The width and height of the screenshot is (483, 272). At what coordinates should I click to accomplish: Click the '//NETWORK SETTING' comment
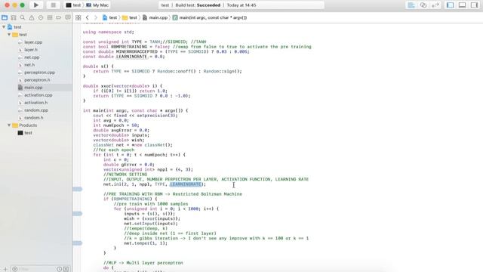pyautogui.click(x=125, y=175)
